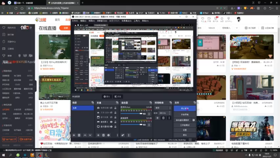Image resolution: width=280 pixels, height=158 pixels.
Task: Open source Properties button above docks
Action: click(107, 97)
